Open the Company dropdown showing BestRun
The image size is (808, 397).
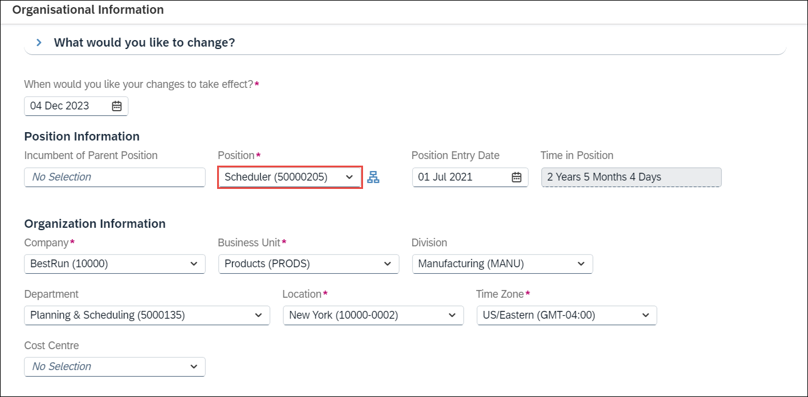point(114,264)
